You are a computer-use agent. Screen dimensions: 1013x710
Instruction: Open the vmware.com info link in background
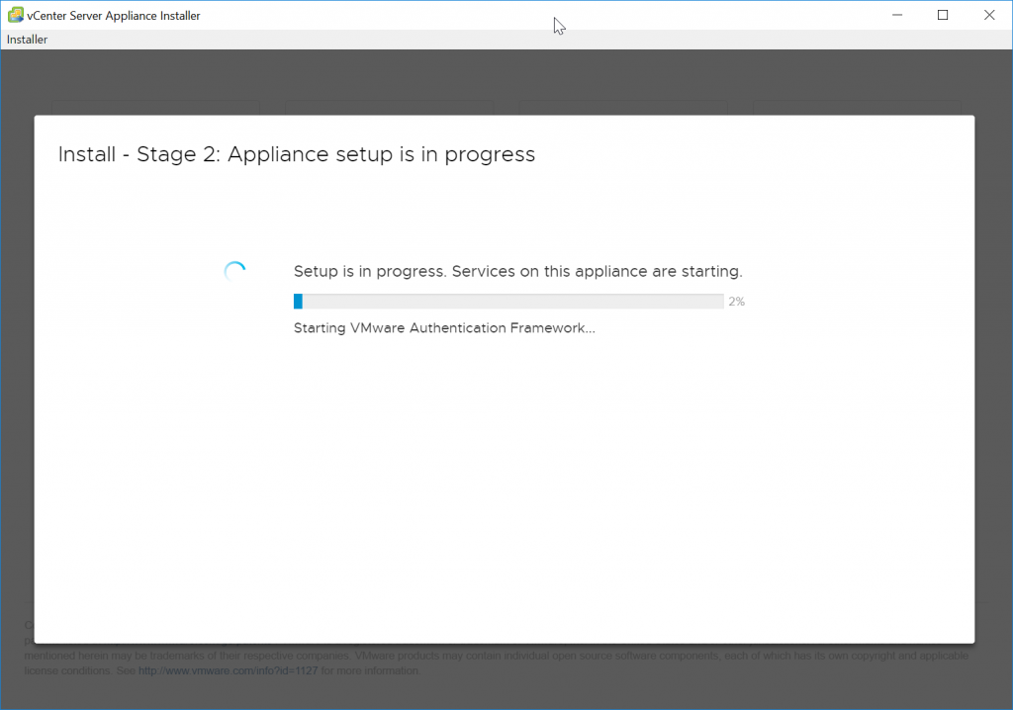tap(229, 670)
